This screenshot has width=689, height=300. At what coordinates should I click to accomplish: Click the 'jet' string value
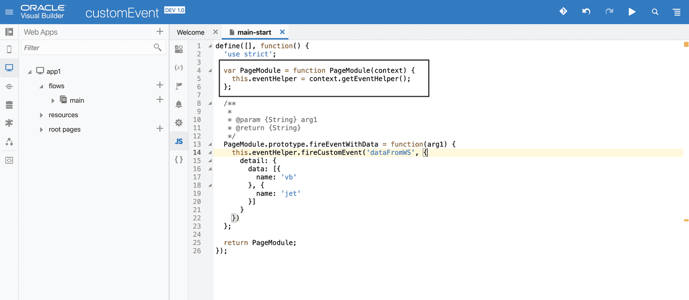tap(291, 193)
